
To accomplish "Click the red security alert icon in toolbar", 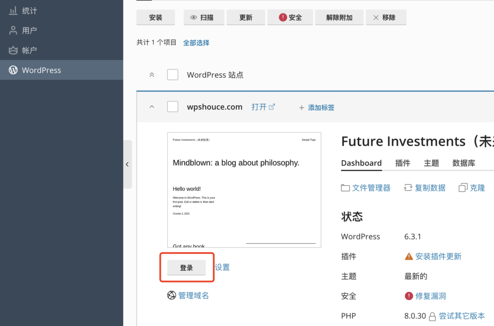I will click(283, 17).
